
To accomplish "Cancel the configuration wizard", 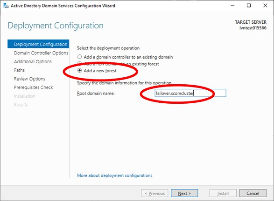I will pyautogui.click(x=253, y=194).
